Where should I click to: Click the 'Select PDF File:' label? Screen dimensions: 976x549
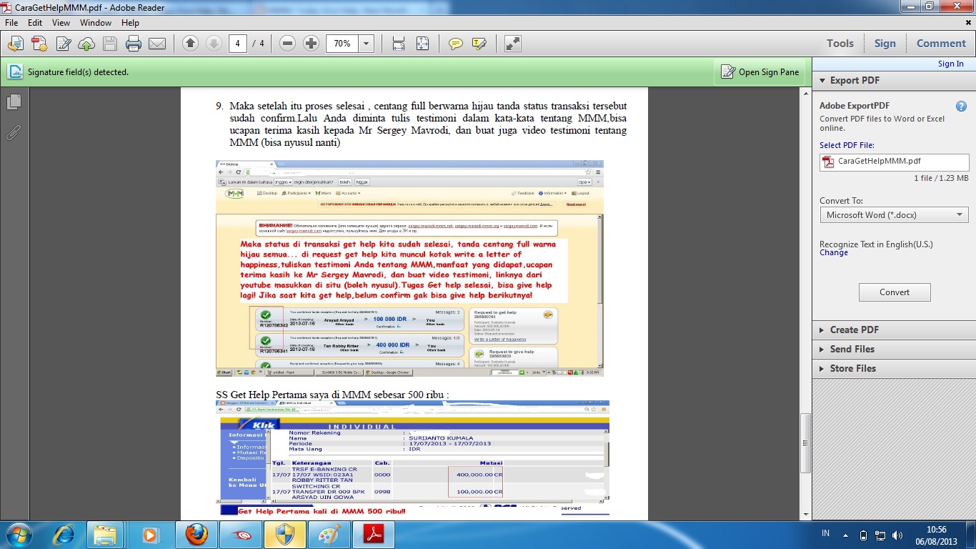pyautogui.click(x=847, y=145)
